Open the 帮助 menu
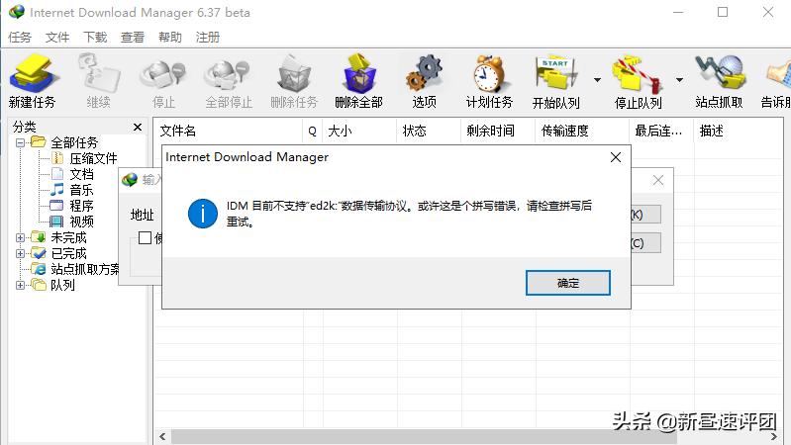Viewport: 791px width, 445px height. 170,37
